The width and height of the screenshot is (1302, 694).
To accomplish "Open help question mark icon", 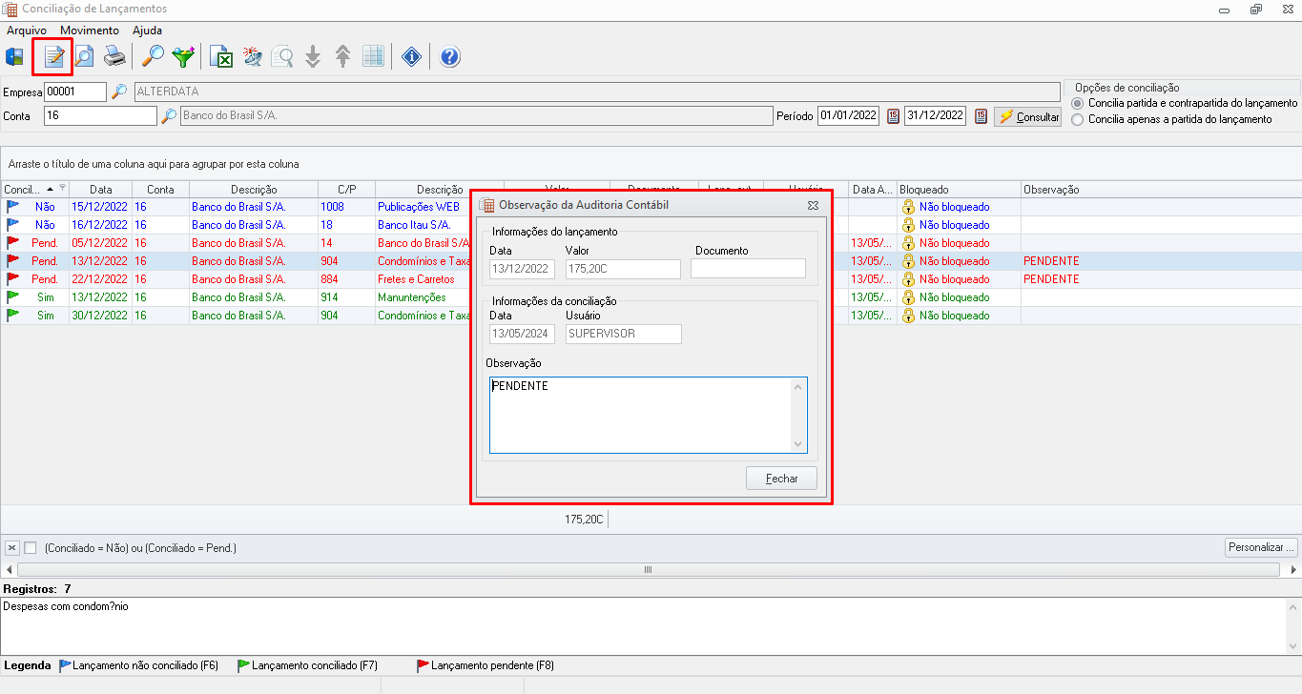I will [450, 57].
